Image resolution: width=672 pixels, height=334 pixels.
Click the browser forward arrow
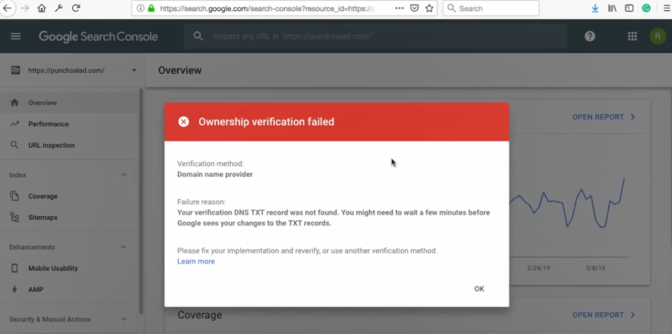(25, 8)
